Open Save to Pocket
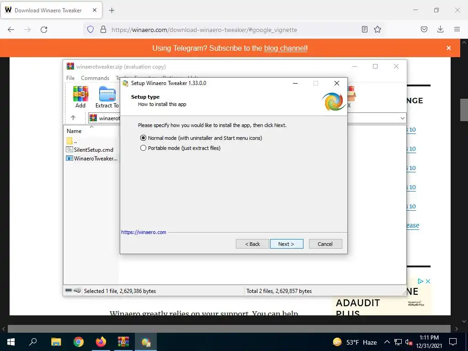This screenshot has width=468, height=351. (424, 29)
